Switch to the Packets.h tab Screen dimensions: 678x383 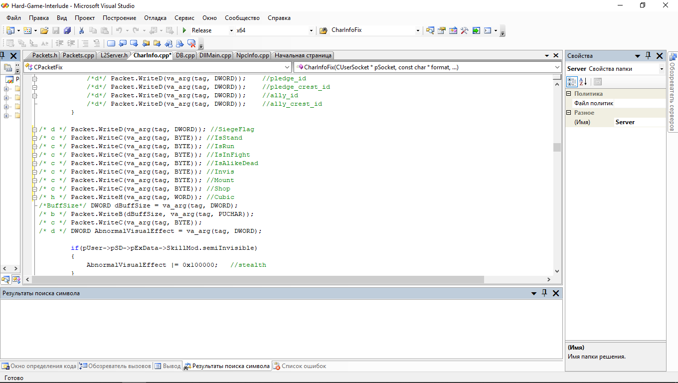44,55
